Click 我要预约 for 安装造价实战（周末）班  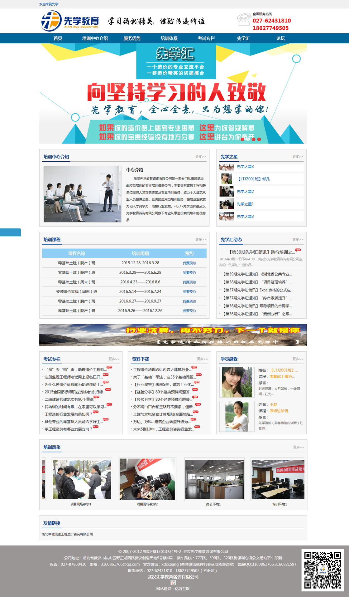[189, 292]
